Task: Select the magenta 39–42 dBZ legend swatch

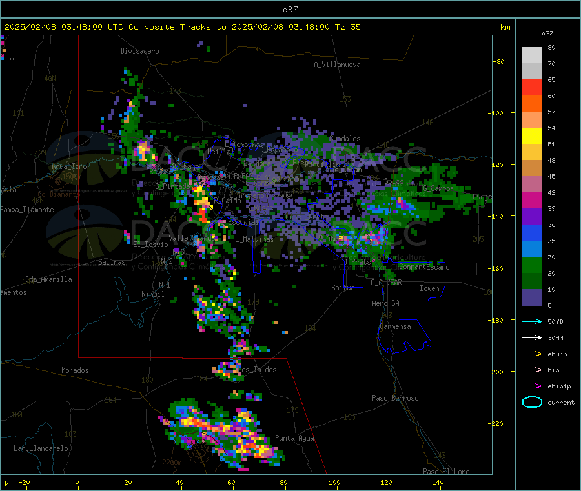Action: click(532, 200)
